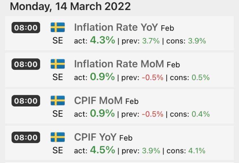
Task: Click the Swedish flag beside Inflation Rate MoM
Action: (x=58, y=64)
